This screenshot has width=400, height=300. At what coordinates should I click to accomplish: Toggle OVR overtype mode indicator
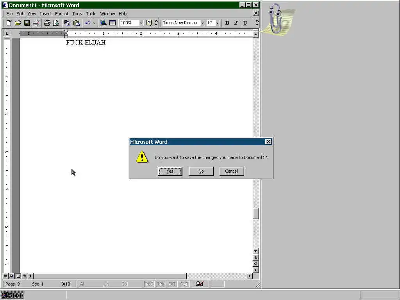(x=184, y=284)
